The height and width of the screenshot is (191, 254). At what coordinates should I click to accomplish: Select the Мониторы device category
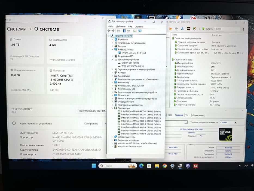point(123,95)
